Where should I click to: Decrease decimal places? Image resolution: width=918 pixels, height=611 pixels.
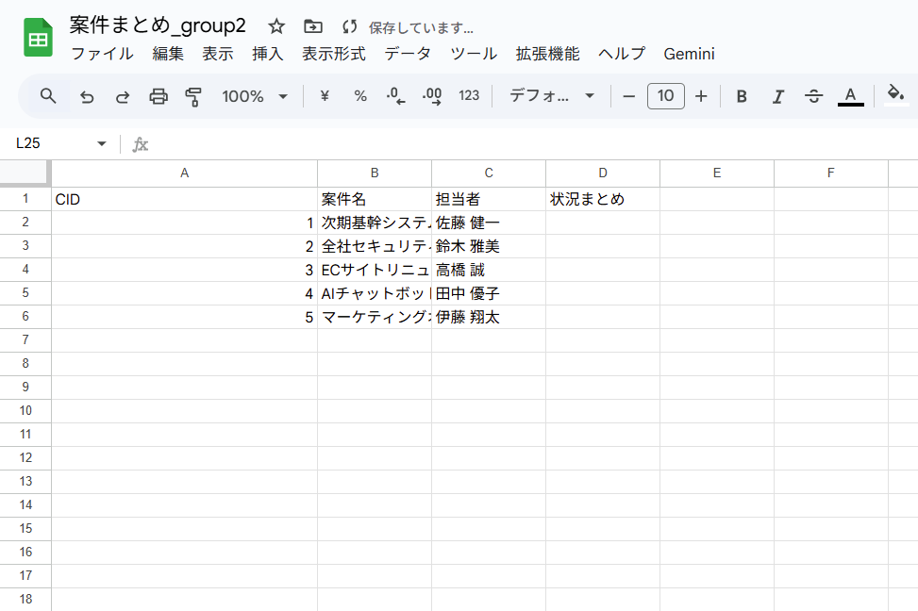(395, 96)
